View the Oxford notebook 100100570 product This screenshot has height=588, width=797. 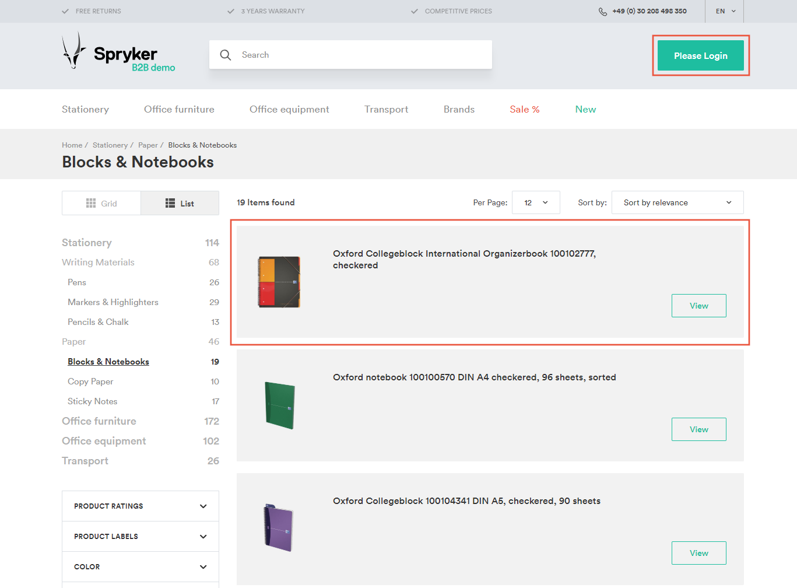[699, 429]
